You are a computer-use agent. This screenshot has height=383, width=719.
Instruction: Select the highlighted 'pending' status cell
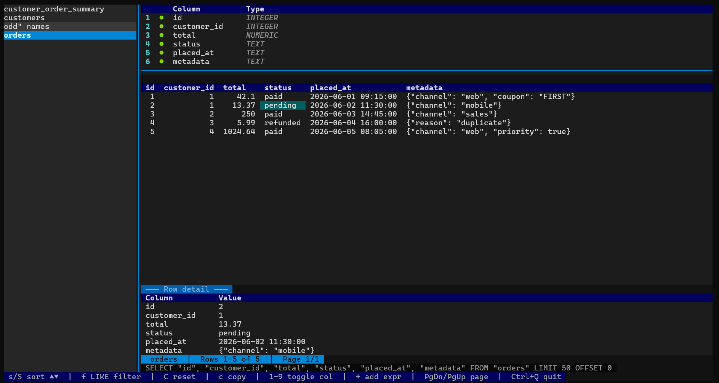pos(283,105)
